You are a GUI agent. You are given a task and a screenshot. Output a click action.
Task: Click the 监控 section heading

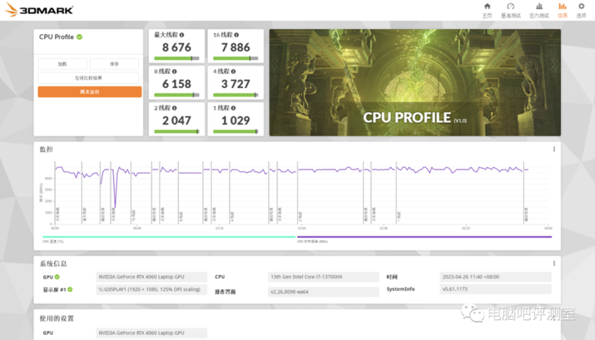(x=46, y=149)
